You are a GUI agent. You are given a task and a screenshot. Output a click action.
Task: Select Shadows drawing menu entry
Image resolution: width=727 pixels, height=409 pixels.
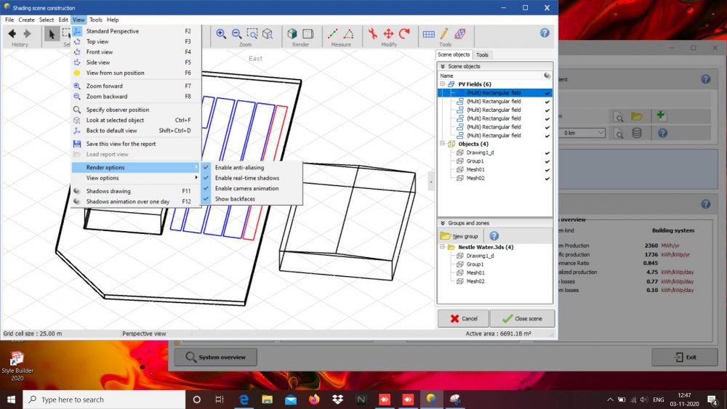coord(108,191)
